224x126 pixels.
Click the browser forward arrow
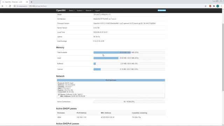[6, 6]
